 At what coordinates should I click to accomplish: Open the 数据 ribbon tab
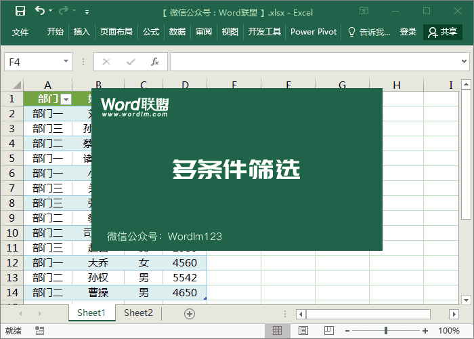(177, 32)
